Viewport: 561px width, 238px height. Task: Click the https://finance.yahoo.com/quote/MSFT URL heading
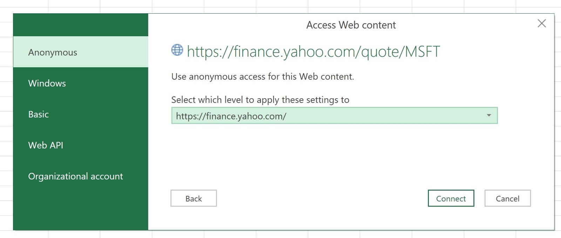(314, 51)
